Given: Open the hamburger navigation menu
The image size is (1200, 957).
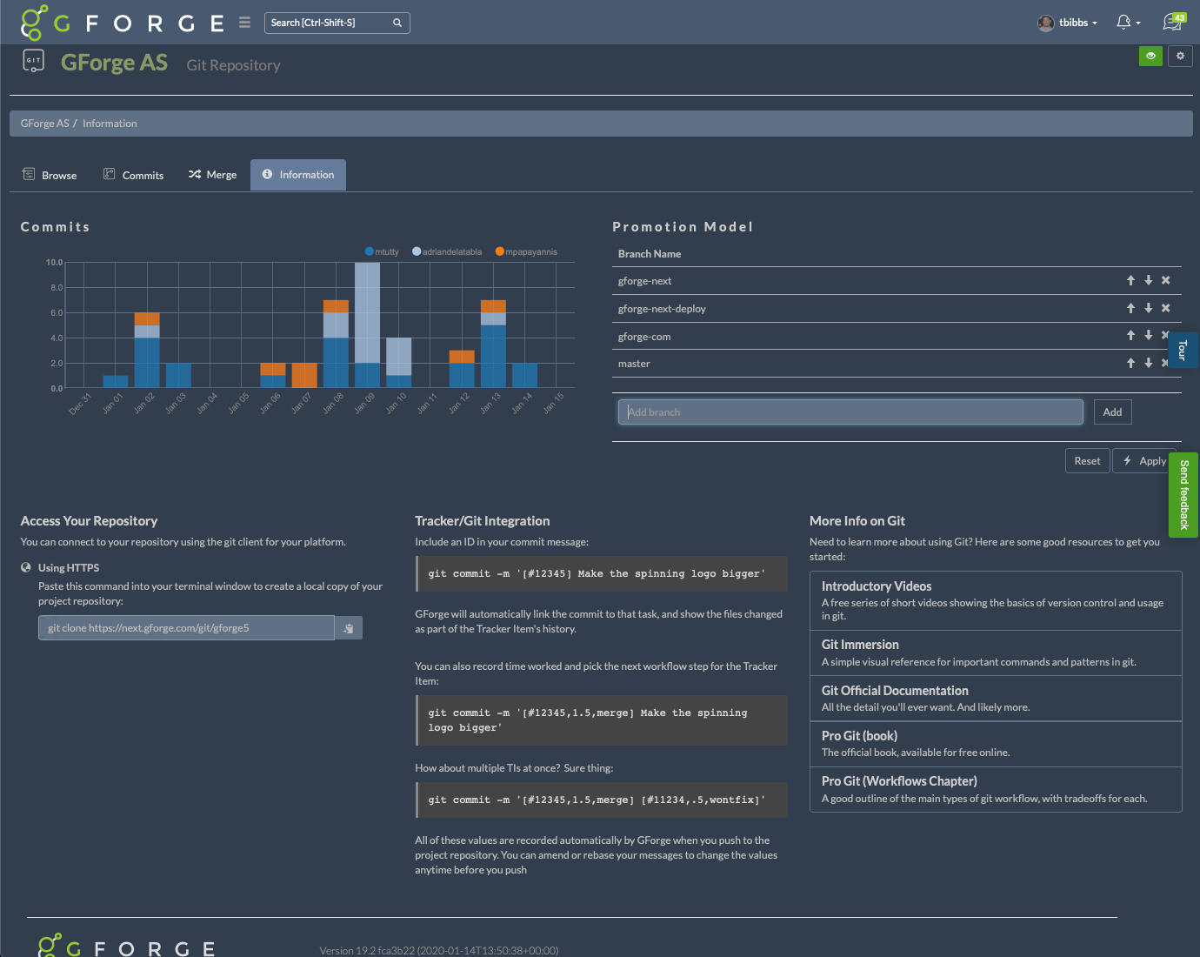Looking at the screenshot, I should click(245, 23).
